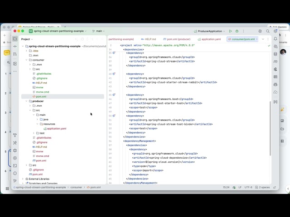Screen dimensions: 290x217
Task: Show hidden editor tabs dropdown chevron
Action: (x=263, y=39)
